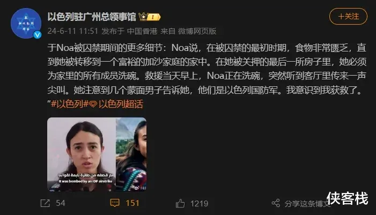Click the share nodes icon

click(276, 203)
